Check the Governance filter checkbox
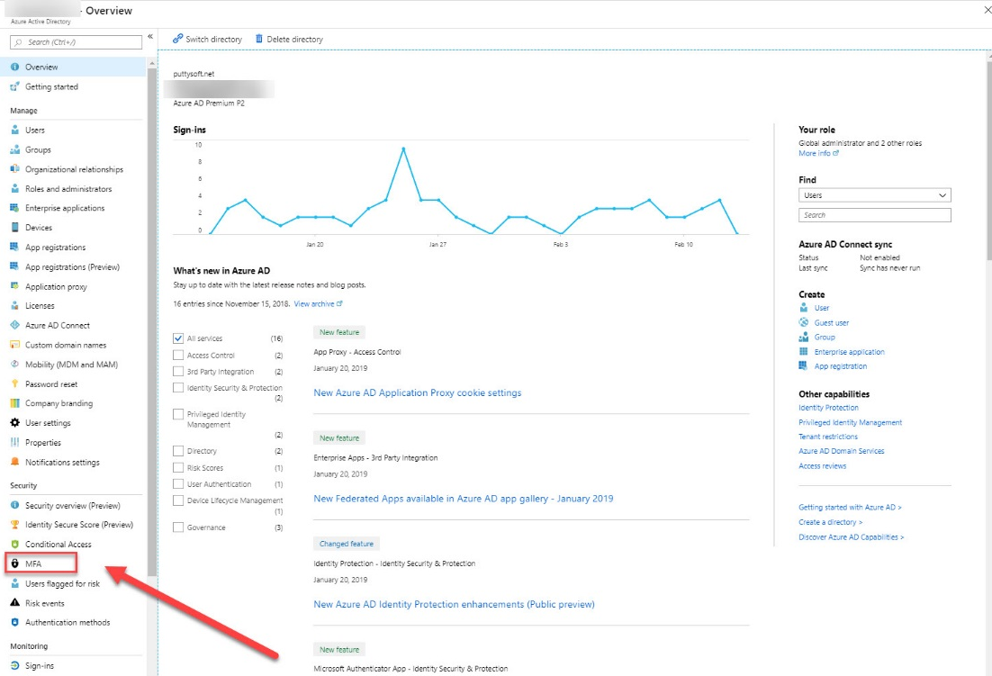 click(x=178, y=527)
